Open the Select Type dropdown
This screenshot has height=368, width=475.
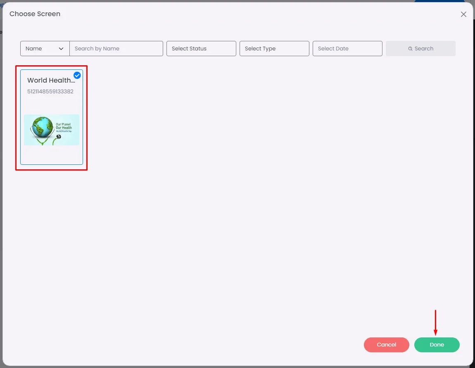[x=274, y=48]
